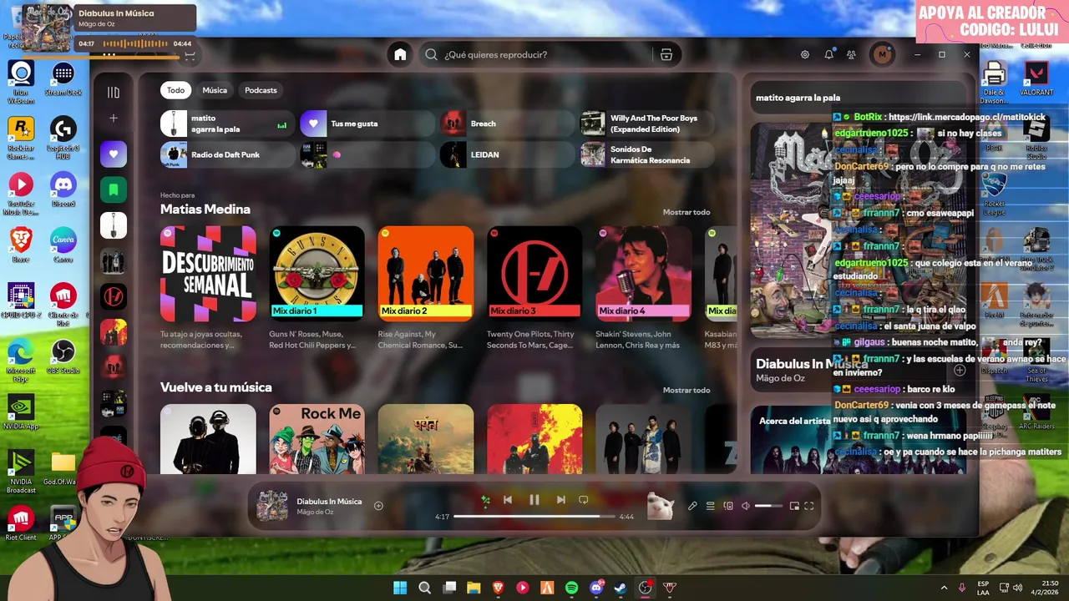Click Mostrar todo for Vuelve a tu música
1069x601 pixels.
tap(686, 390)
